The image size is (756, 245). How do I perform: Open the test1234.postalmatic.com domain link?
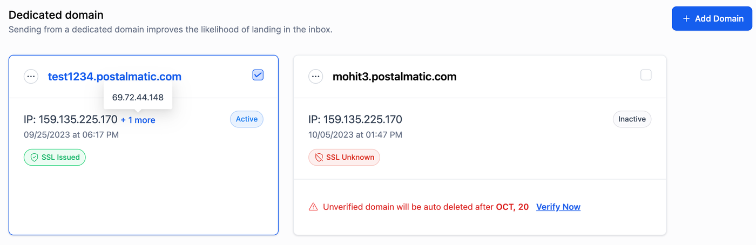(114, 77)
